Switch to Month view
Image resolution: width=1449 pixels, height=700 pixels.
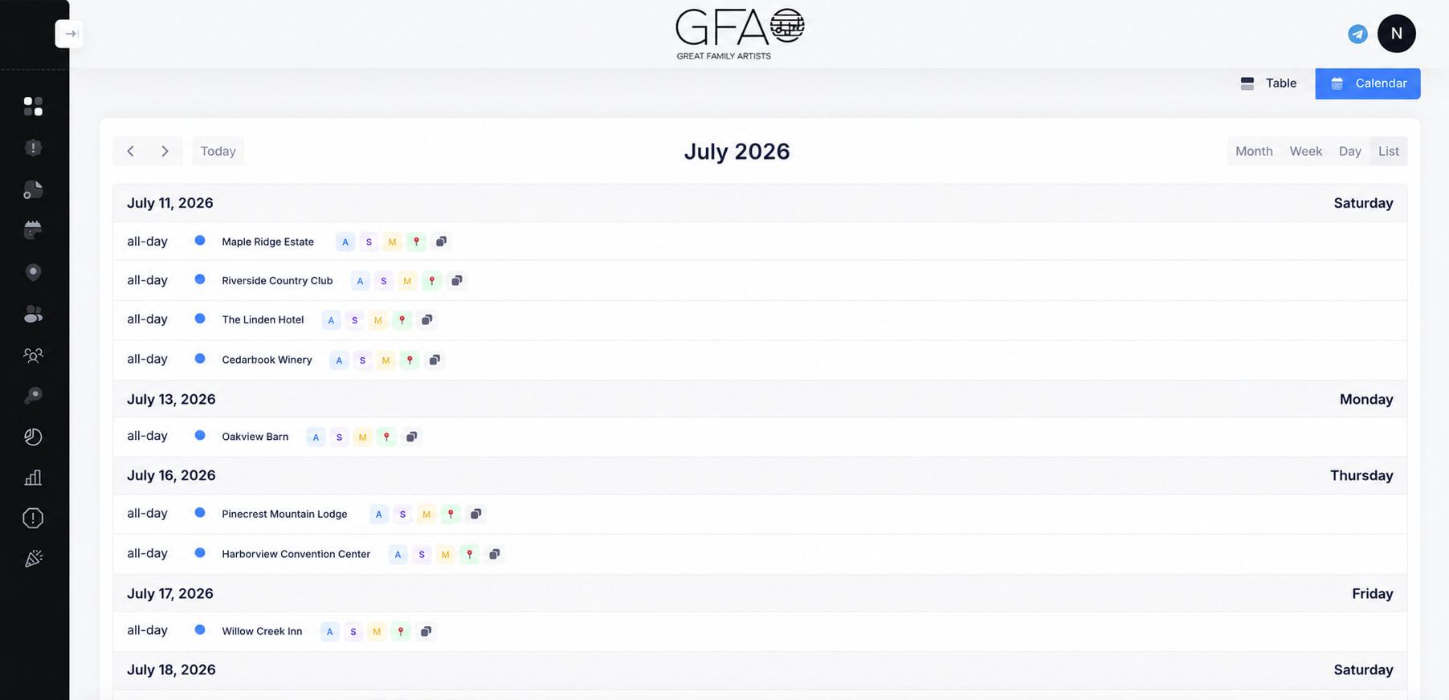coord(1254,151)
